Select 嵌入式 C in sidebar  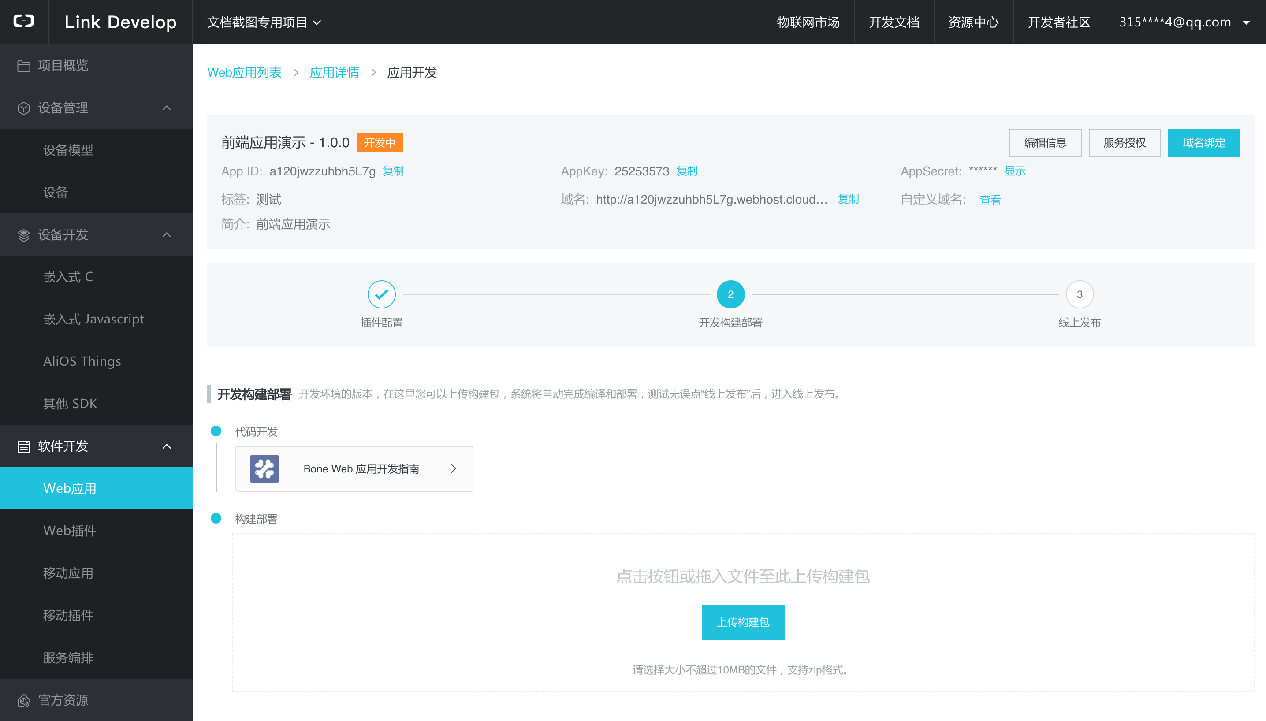click(x=97, y=277)
